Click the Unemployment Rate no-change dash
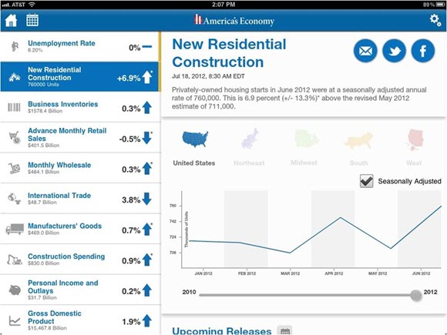 coord(147,47)
